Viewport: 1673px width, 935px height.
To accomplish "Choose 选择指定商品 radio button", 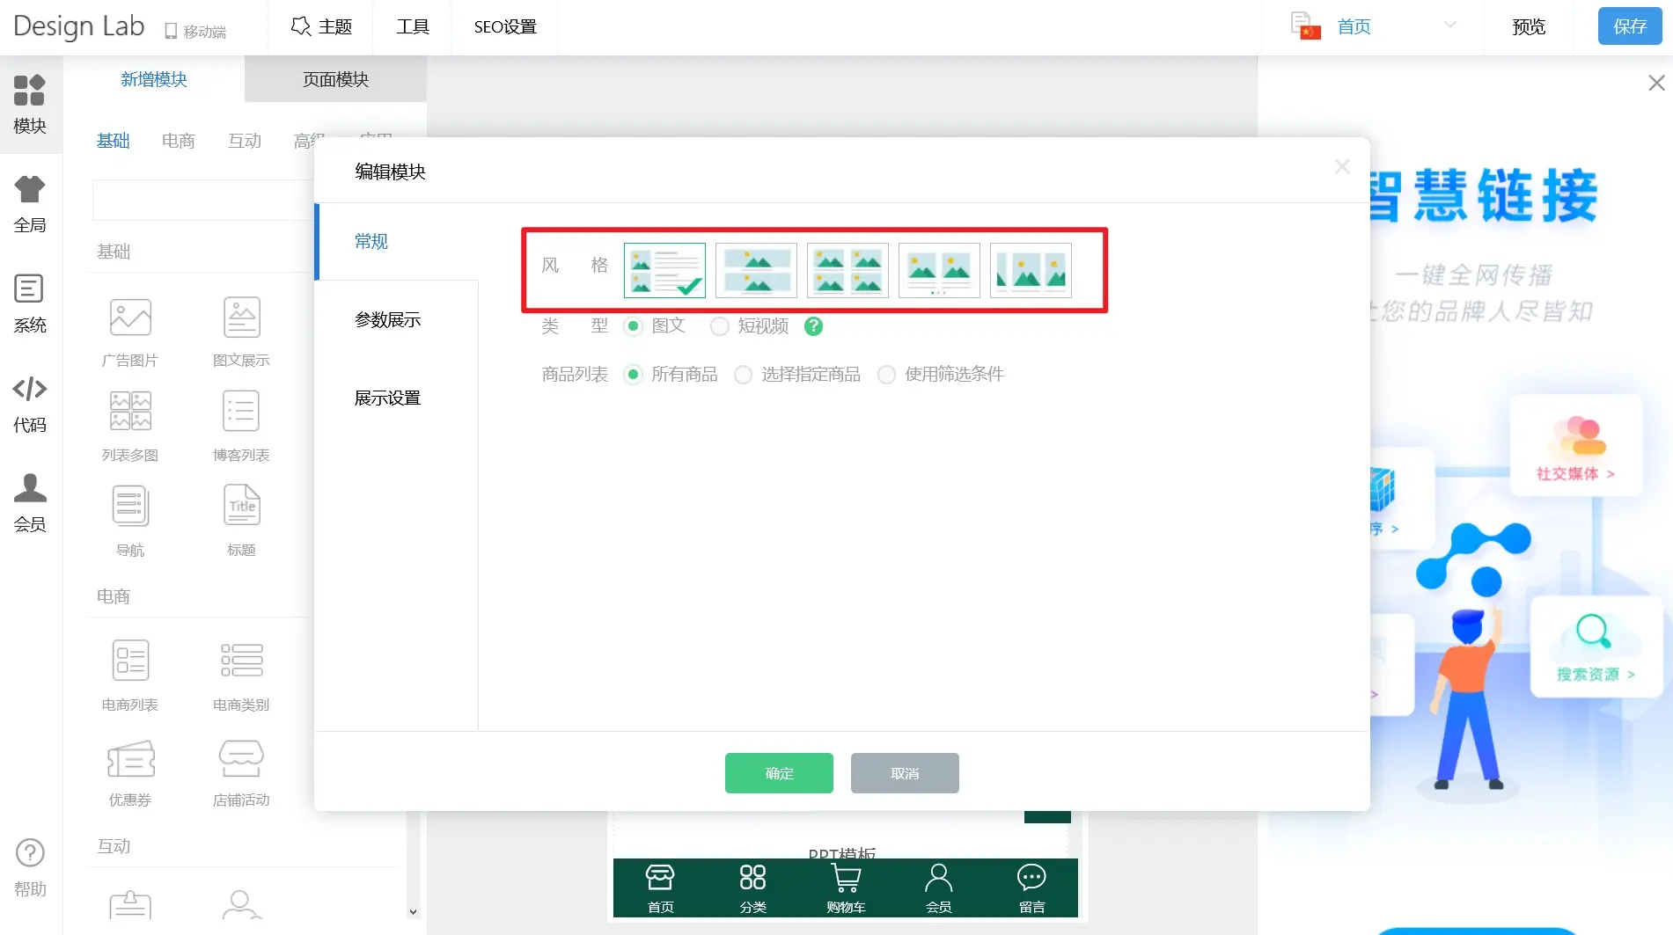I will [744, 375].
